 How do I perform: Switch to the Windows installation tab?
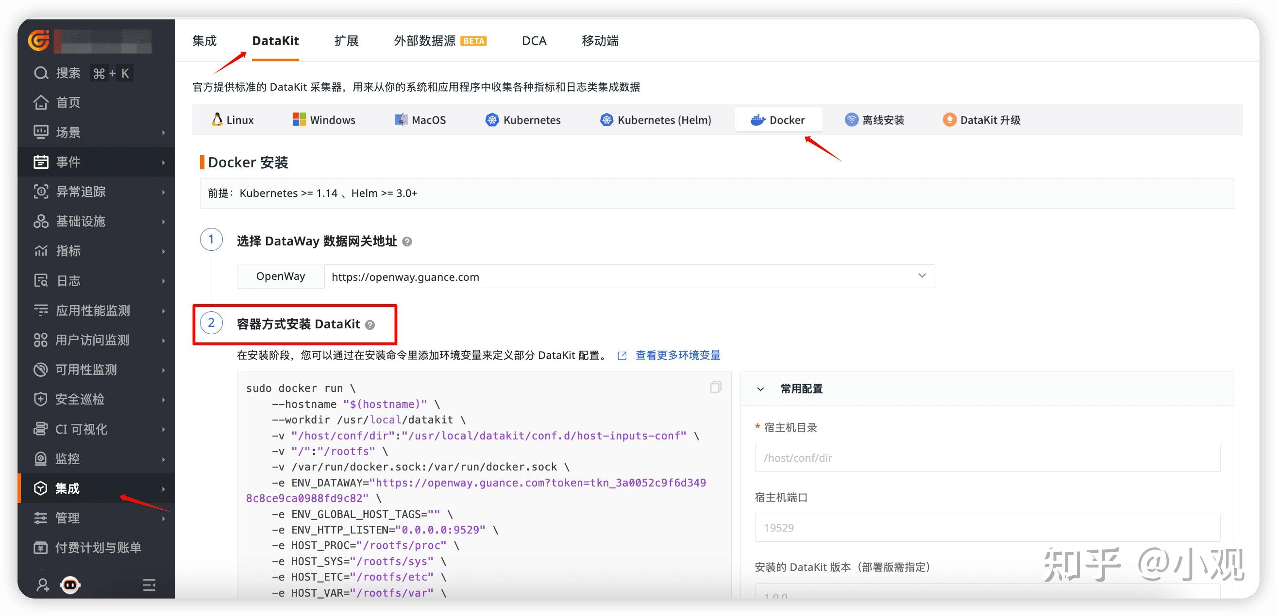(x=324, y=119)
